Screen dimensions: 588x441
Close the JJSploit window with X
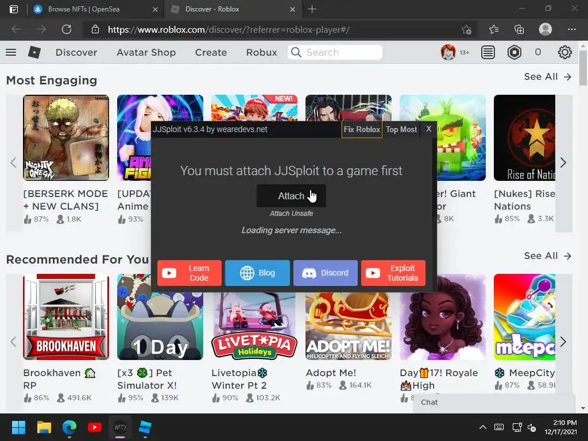pos(428,129)
